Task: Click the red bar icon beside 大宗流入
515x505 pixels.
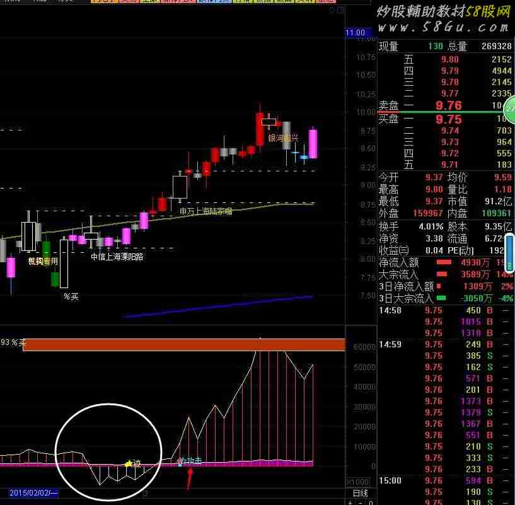Action: pyautogui.click(x=442, y=274)
